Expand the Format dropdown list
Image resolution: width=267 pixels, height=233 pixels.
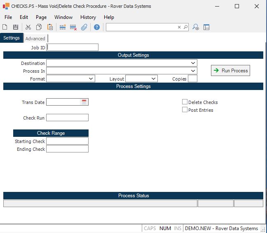(91, 78)
